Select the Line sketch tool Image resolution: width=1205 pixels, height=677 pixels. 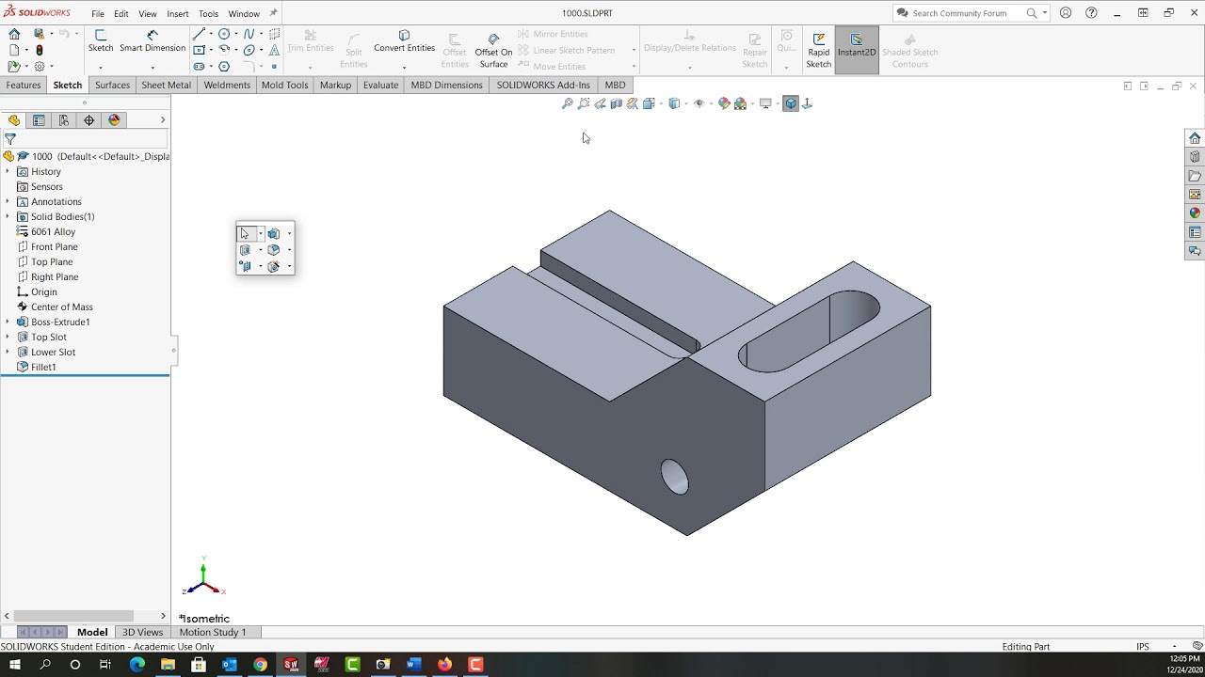coord(199,34)
